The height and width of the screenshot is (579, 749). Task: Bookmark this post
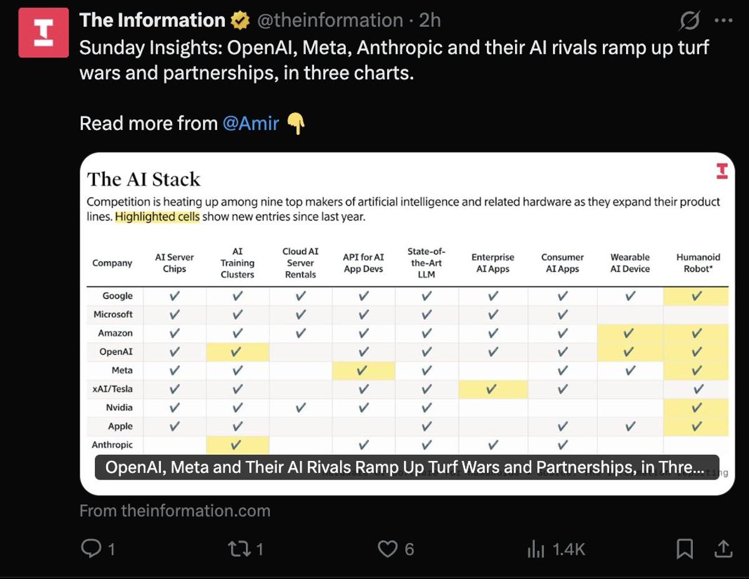point(684,548)
